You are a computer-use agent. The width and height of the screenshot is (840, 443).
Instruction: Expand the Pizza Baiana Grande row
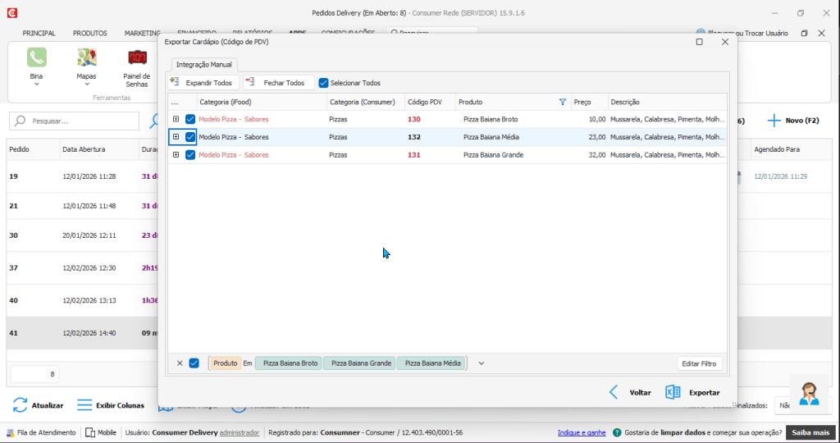click(176, 154)
